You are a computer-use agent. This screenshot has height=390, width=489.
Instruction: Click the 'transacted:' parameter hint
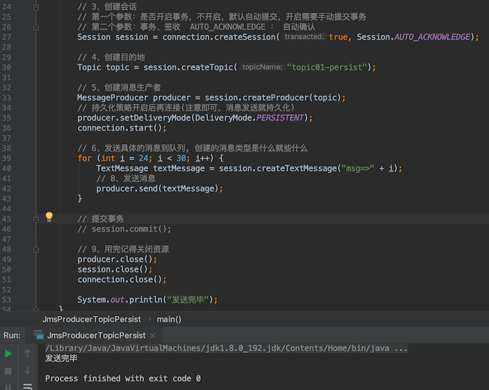[304, 37]
